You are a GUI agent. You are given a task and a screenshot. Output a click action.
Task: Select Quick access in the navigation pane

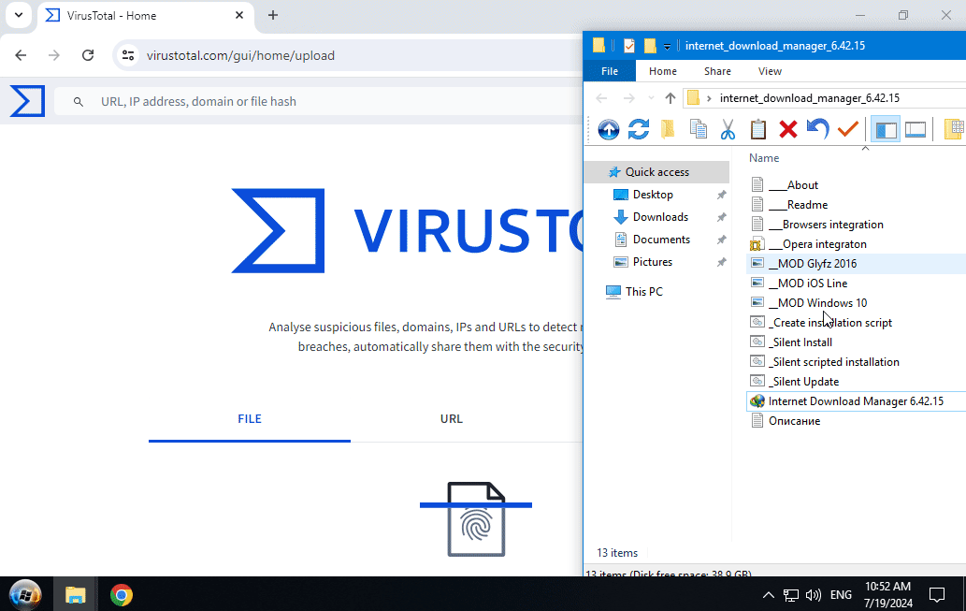point(656,172)
